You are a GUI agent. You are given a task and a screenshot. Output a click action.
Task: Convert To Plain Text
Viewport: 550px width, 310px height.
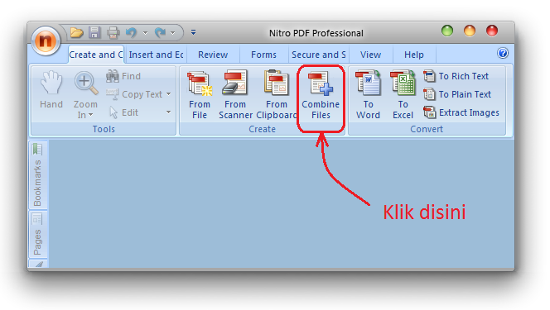click(457, 94)
